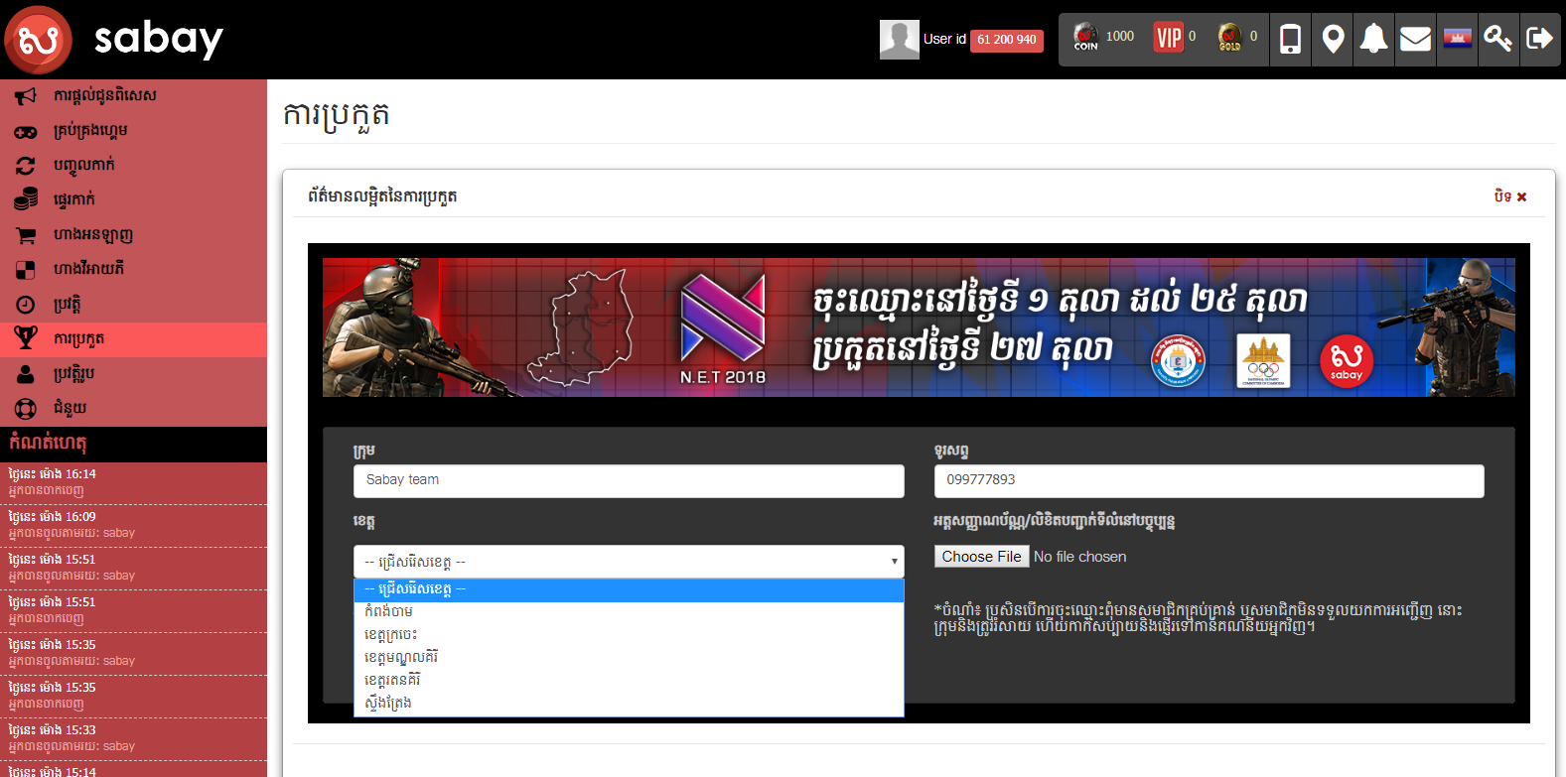Open notifications bell icon

pos(1373,40)
